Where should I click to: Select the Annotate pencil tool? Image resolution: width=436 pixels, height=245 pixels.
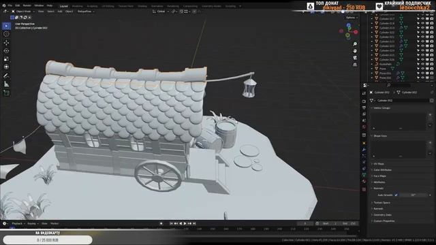pyautogui.click(x=6, y=76)
